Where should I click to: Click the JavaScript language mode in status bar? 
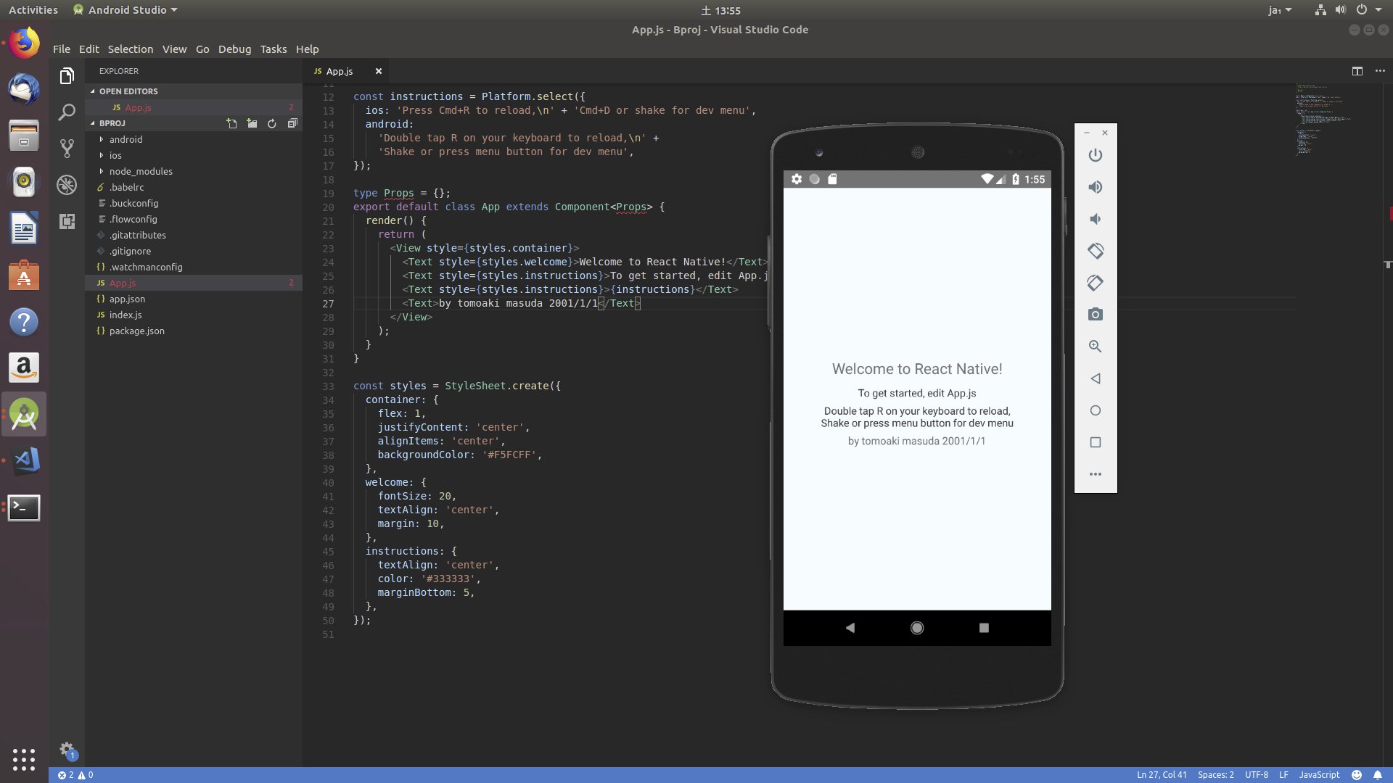(1318, 775)
